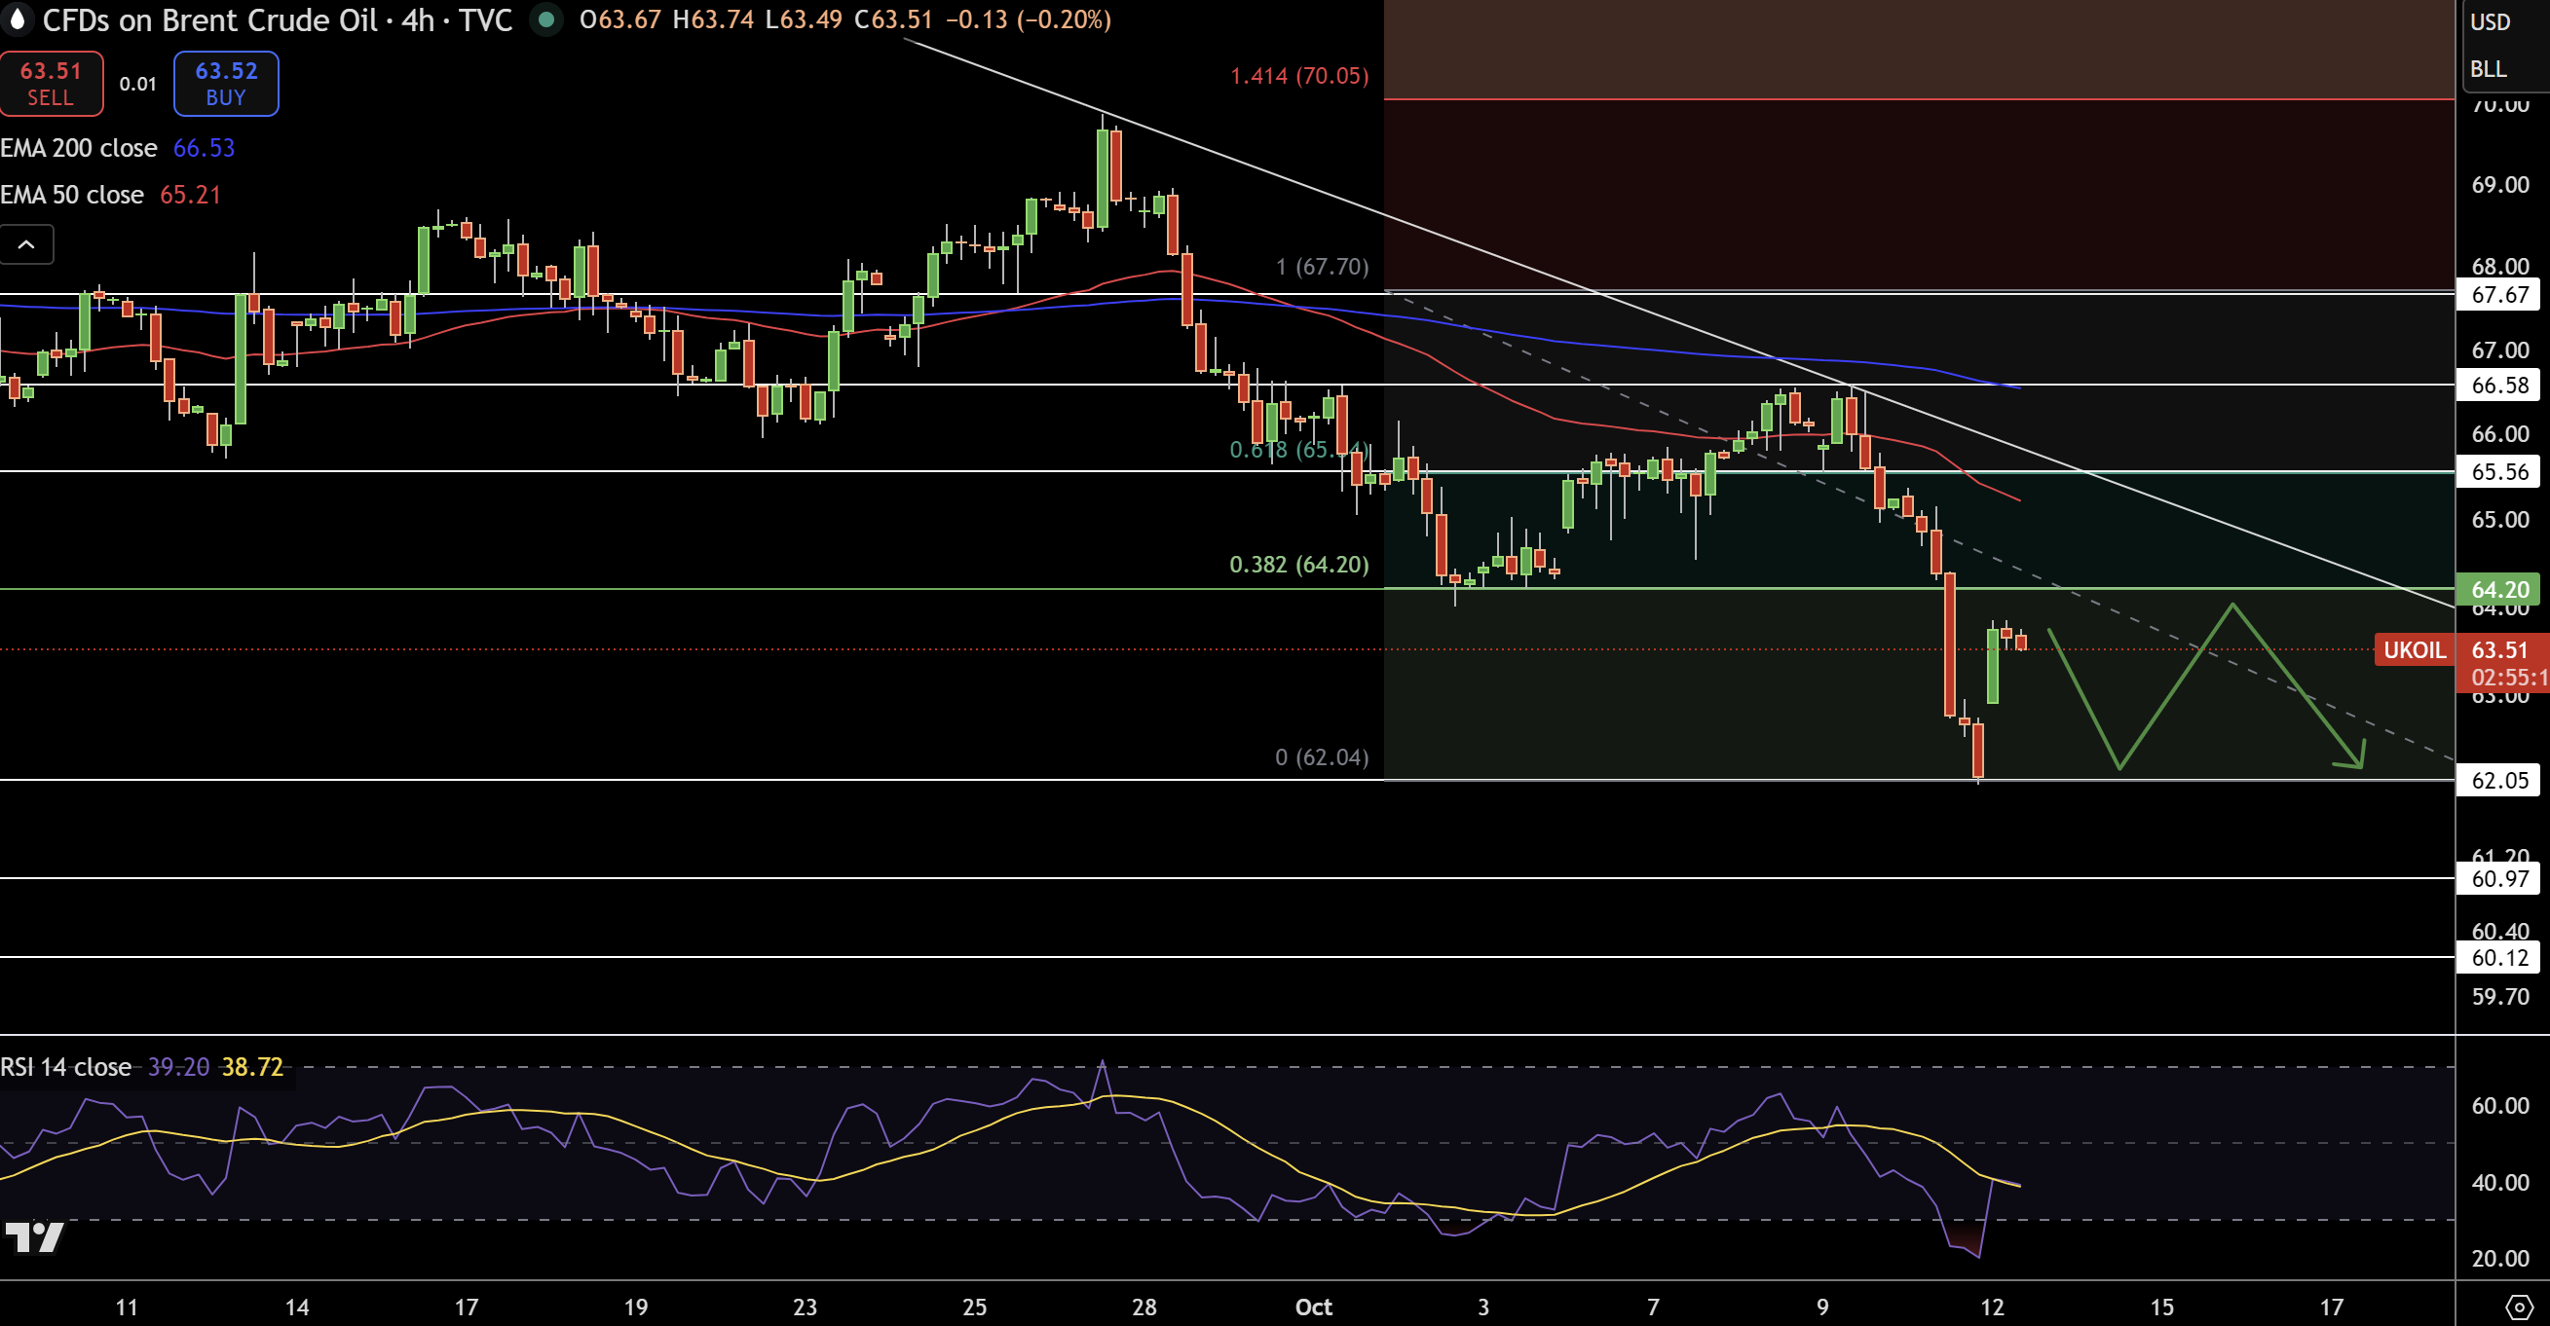Open chart settings gear icon
Screen dimensions: 2550x1326
tap(2518, 1308)
